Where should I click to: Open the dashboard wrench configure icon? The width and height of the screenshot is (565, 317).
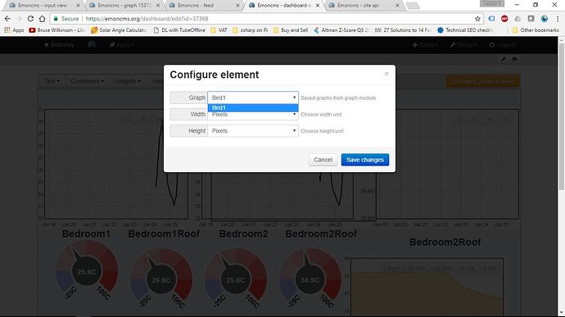(504, 60)
